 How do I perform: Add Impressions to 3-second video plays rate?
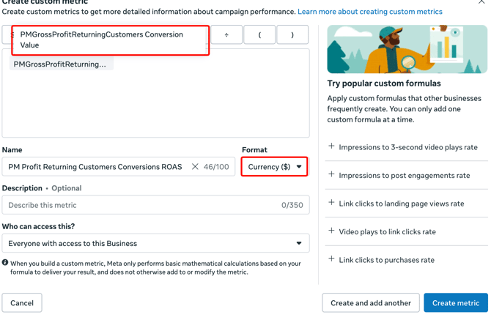coord(407,147)
